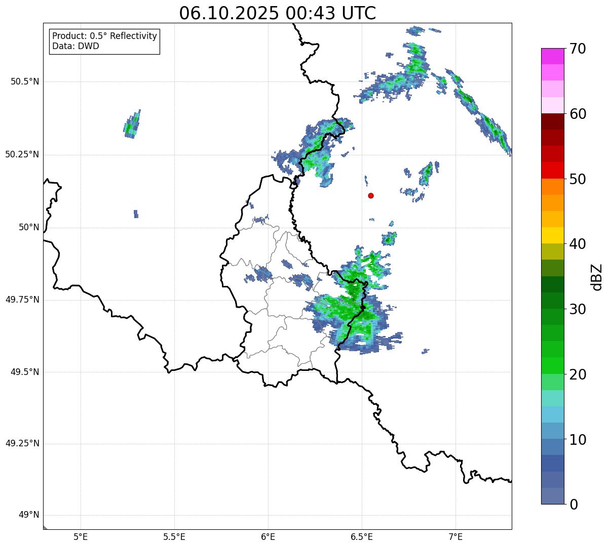Viewport: 609px width, 547px height.
Task: Click the '7°E' longitude label
Action: pyautogui.click(x=455, y=537)
